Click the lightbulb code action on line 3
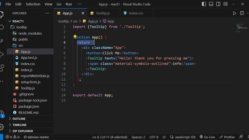The width and height of the screenshot is (249, 140). [75, 37]
